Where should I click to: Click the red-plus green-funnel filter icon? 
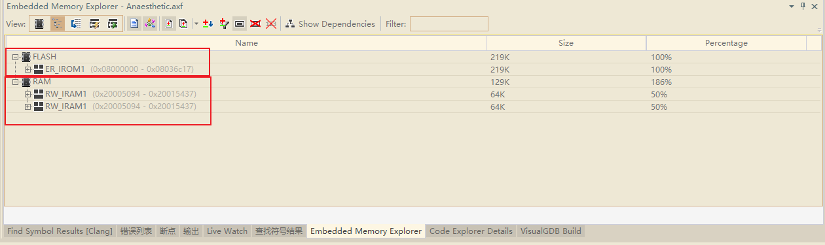224,24
